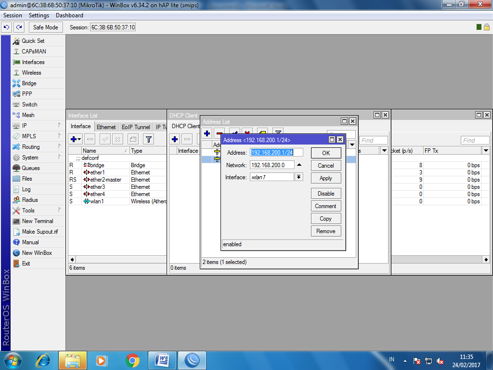The image size is (493, 370).
Task: Click the blue plus in DHCP Client window
Action: click(x=175, y=139)
